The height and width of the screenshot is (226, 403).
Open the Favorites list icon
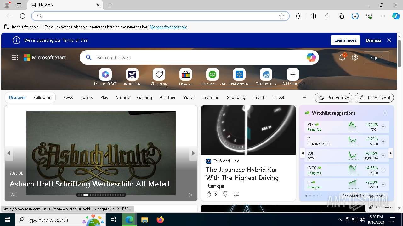(x=327, y=16)
